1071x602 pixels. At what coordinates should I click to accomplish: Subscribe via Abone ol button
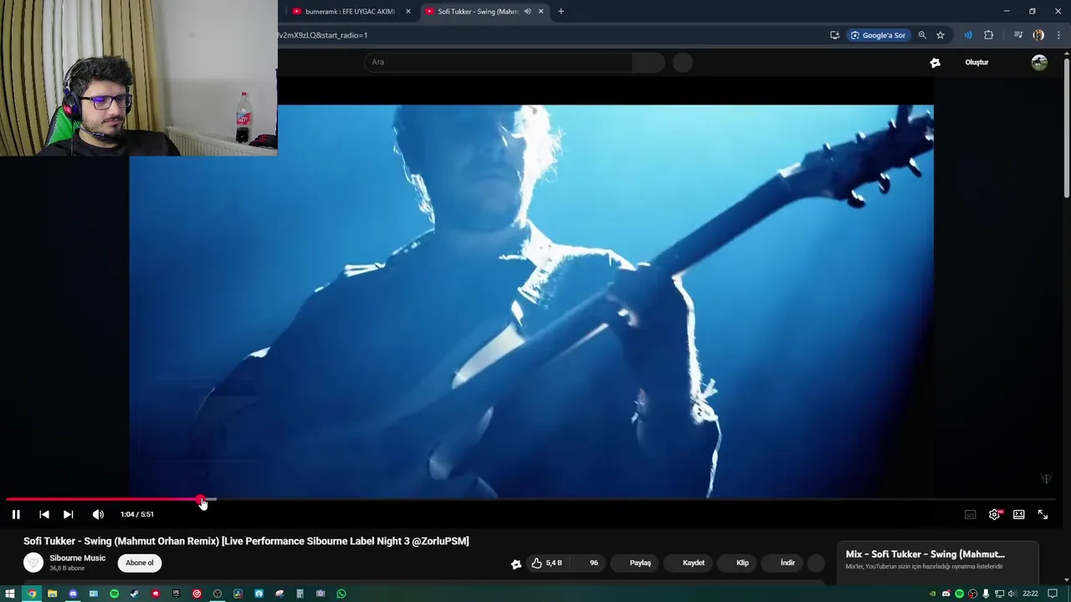140,563
